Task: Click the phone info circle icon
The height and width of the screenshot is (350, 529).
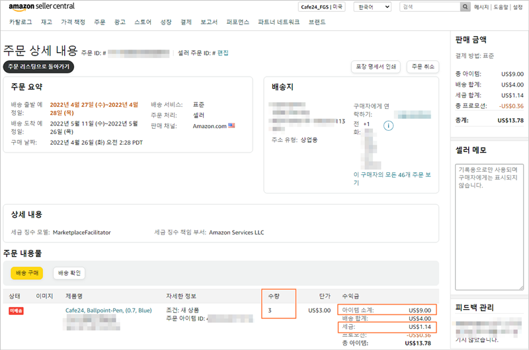Action: point(388,126)
